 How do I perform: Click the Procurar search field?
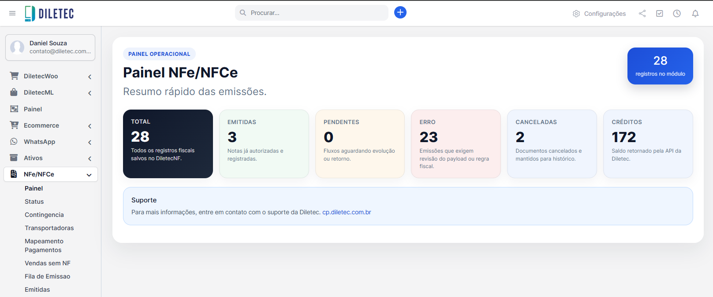[x=312, y=13]
